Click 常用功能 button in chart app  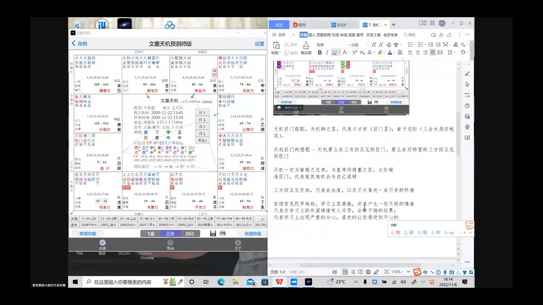pyautogui.click(x=87, y=233)
